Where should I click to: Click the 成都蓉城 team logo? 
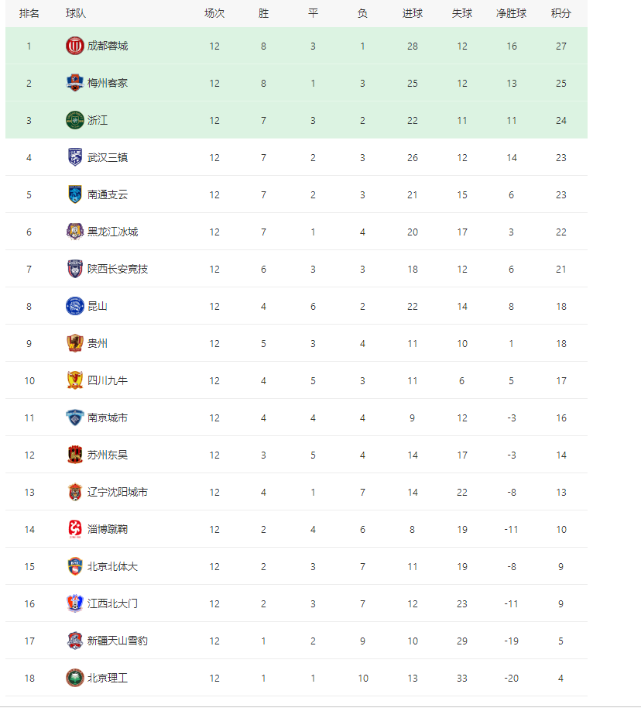(x=75, y=46)
